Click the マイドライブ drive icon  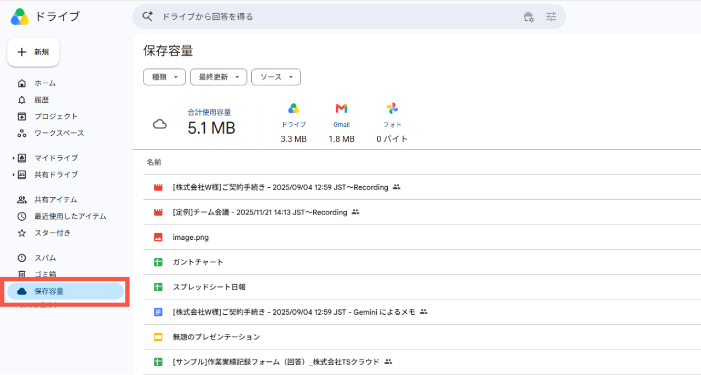click(x=22, y=158)
